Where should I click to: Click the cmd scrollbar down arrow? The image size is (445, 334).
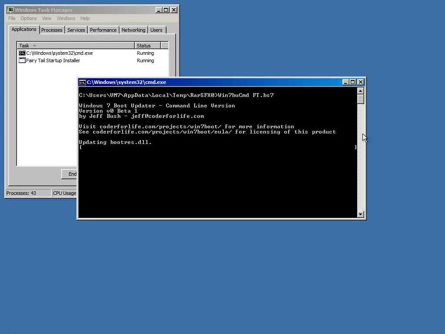click(360, 214)
